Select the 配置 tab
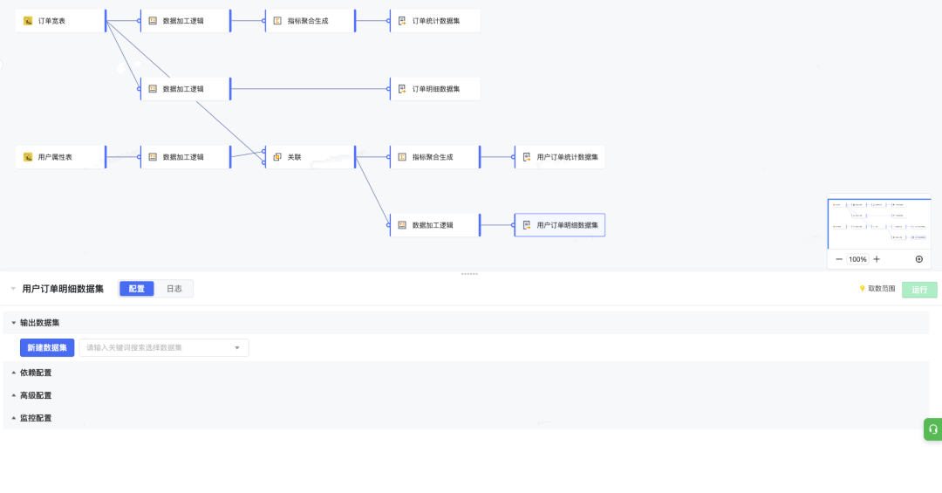942x493 pixels. (x=137, y=289)
